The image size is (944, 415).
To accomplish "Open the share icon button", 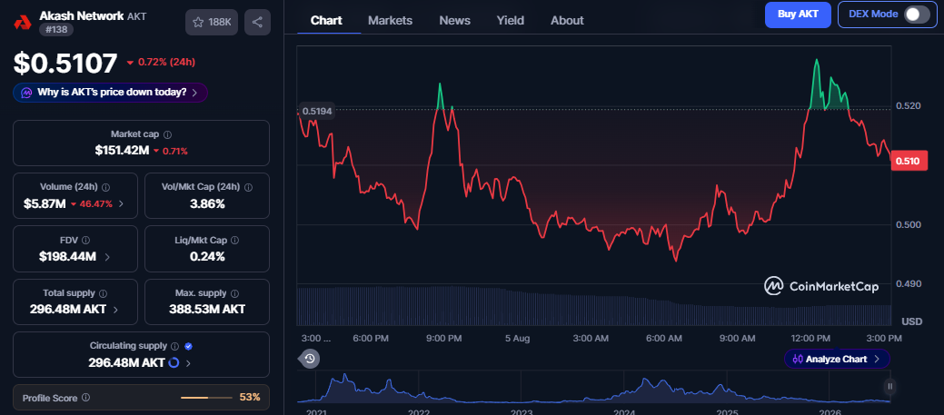I will coord(257,23).
